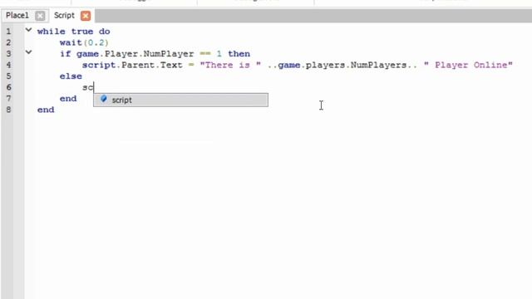Close the Script tab
This screenshot has height=299, width=532.
(x=86, y=16)
